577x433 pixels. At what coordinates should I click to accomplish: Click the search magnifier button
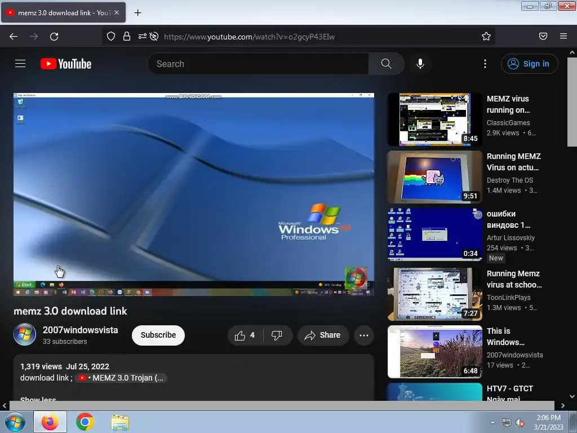(x=387, y=64)
